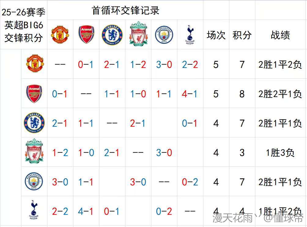Image resolution: width=307 pixels, height=227 pixels.
Task: Click the 积分 column header
Action: (242, 35)
